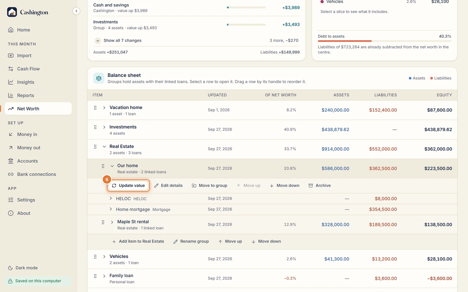Expand the Investments group
Viewport: 468px width, 292px height.
(x=104, y=127)
